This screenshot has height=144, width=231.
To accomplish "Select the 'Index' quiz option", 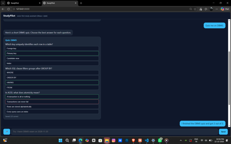I will pyautogui.click(x=52, y=63).
